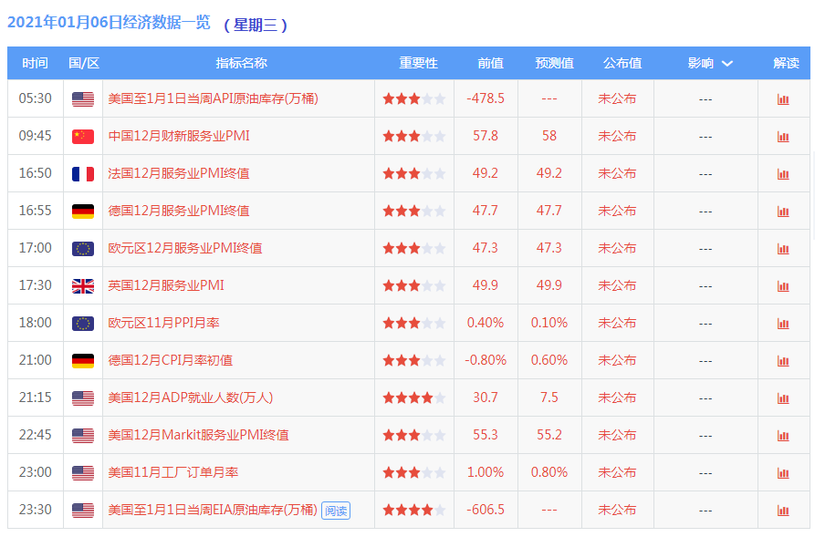Viewport: 815px width, 537px height.
Task: Open 德国12月CPI月率初值 indicator link
Action: (x=170, y=360)
